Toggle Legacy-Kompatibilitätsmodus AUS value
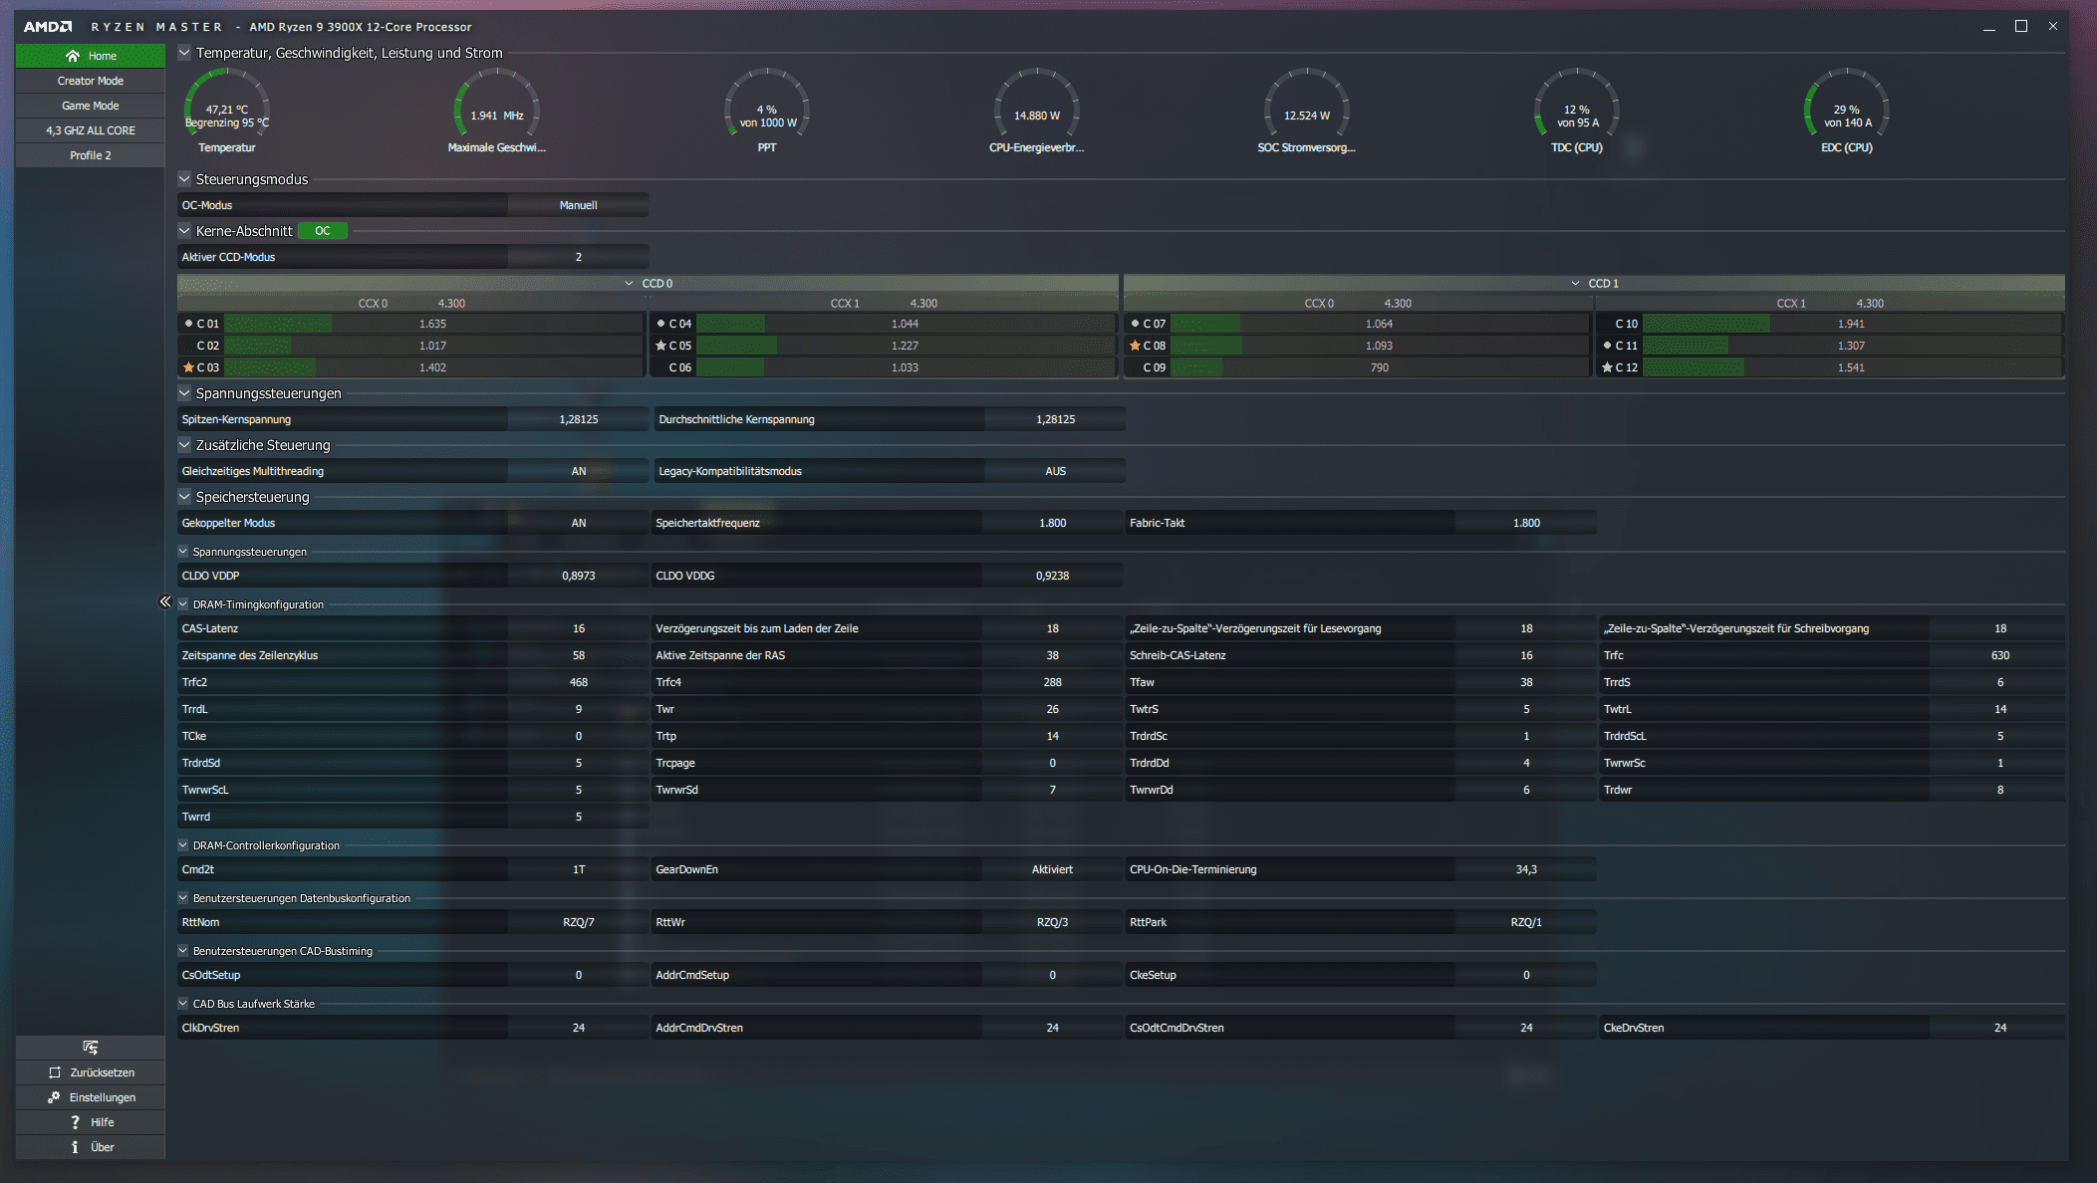Image resolution: width=2097 pixels, height=1183 pixels. (x=1055, y=471)
